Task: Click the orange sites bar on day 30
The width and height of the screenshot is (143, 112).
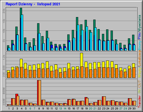Action: tap(134, 73)
